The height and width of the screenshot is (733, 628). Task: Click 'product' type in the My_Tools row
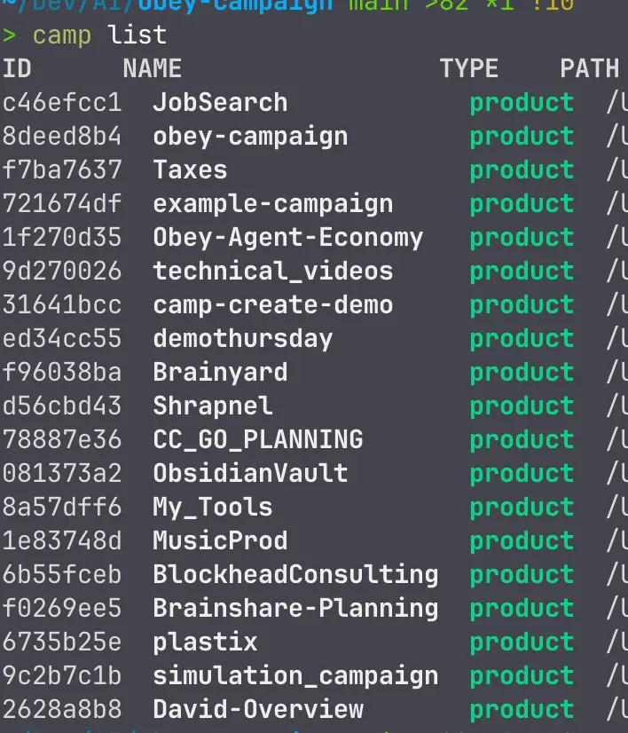pyautogui.click(x=522, y=508)
